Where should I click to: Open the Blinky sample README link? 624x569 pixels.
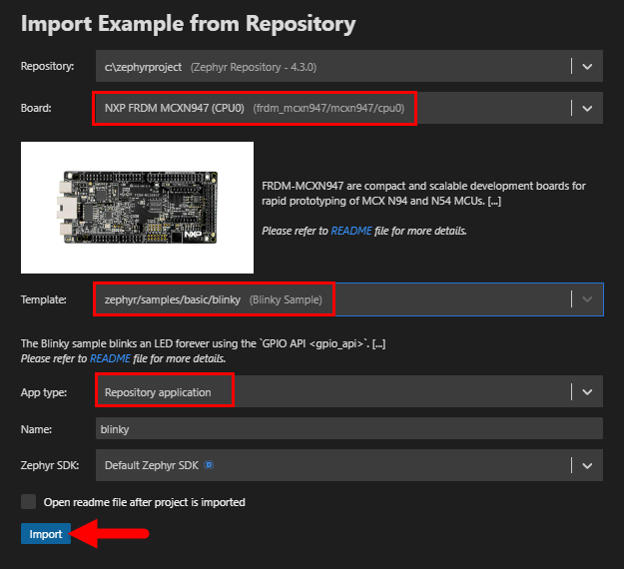(110, 358)
